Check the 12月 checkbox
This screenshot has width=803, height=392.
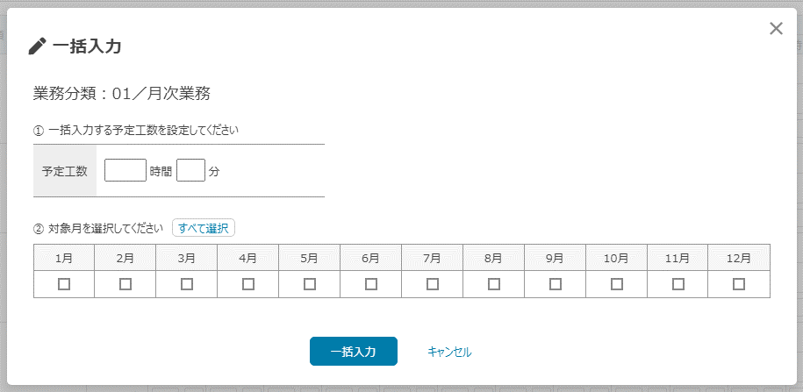739,284
